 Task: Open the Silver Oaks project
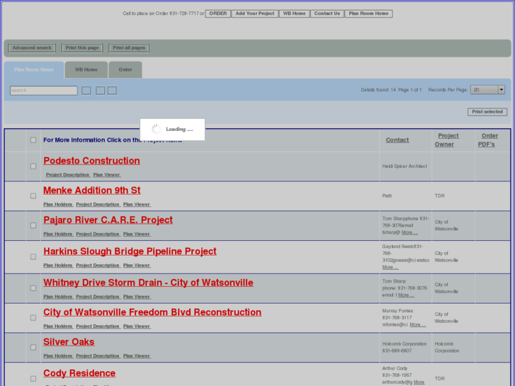pyautogui.click(x=69, y=341)
